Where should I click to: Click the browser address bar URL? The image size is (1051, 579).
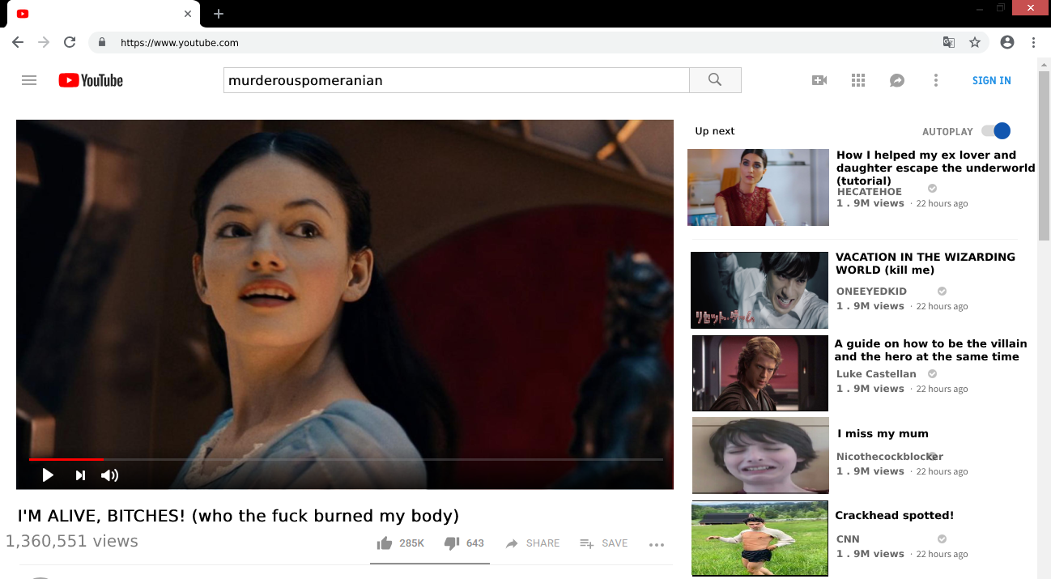point(180,43)
